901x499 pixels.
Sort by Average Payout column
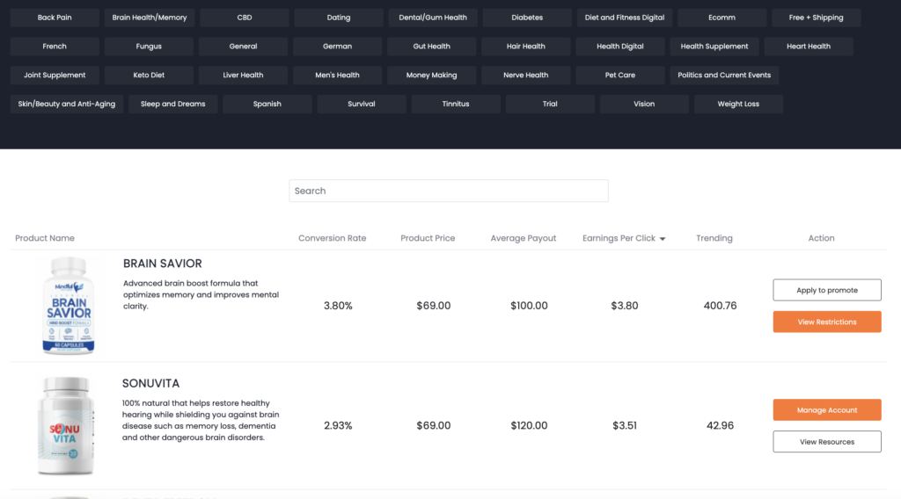pyautogui.click(x=524, y=238)
